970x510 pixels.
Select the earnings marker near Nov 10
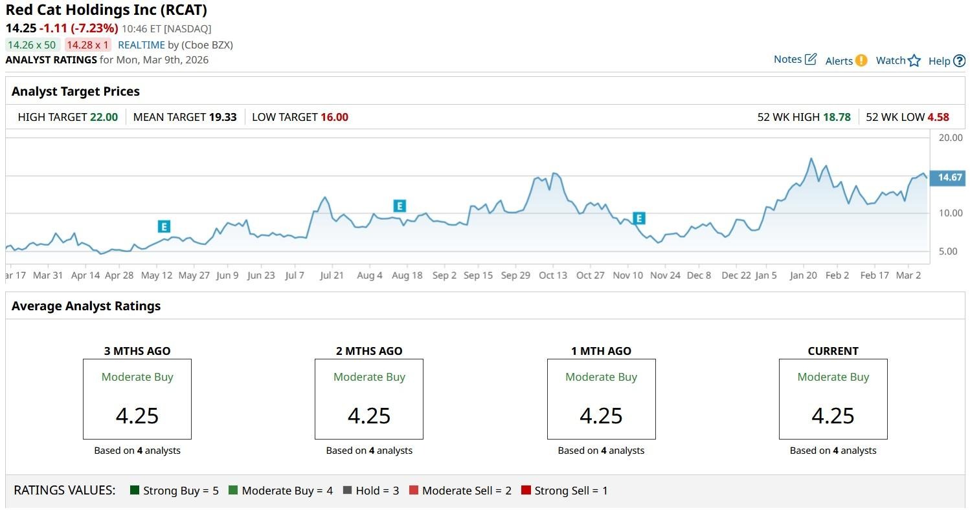tap(639, 218)
